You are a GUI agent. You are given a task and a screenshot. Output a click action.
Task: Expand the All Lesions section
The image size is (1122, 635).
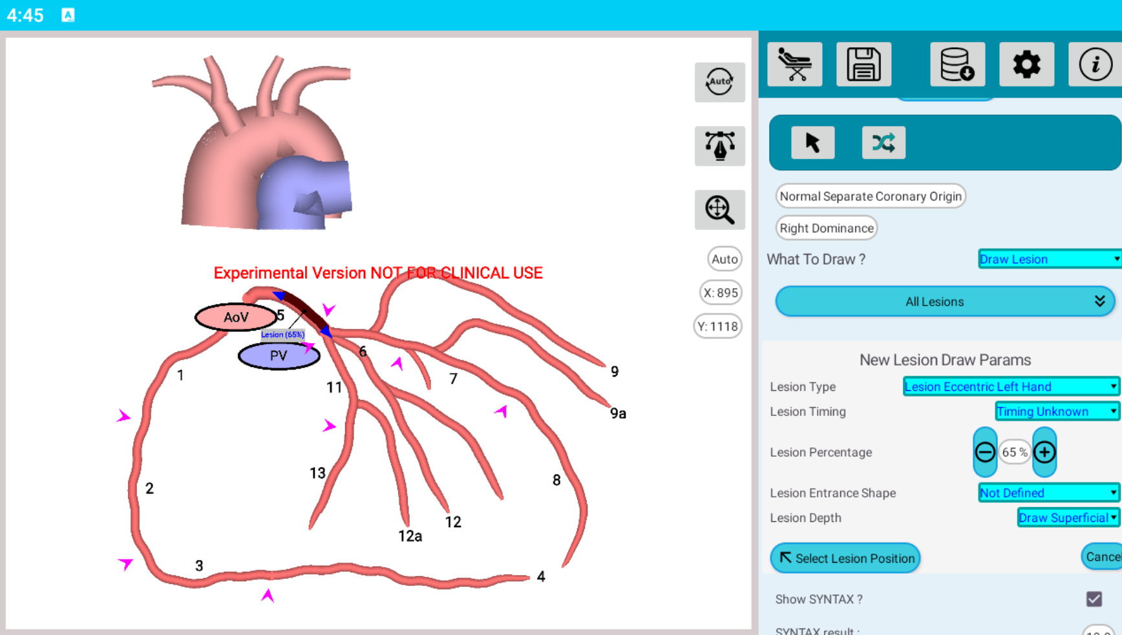(944, 302)
